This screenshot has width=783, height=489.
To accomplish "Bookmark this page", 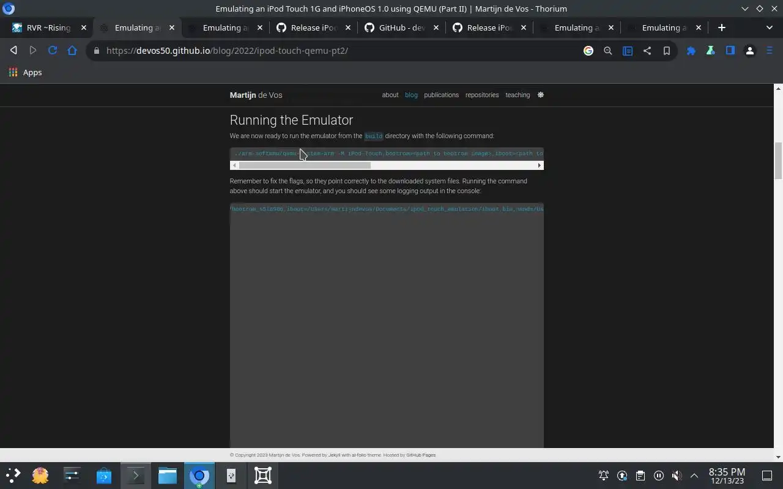I will [x=667, y=51].
